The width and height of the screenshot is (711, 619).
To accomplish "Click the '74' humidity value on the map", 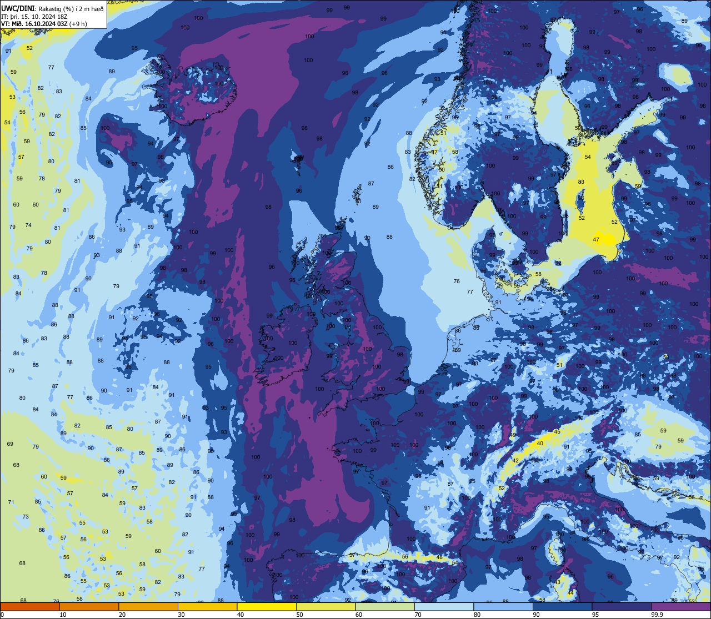I will (28, 225).
